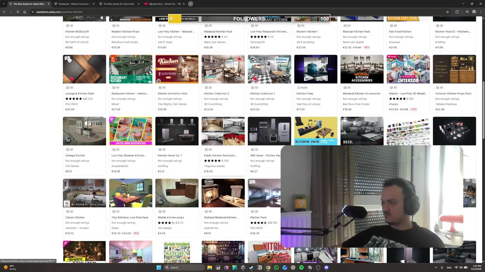Visit The Mighty Cat Games publisher page
Screen dimensions: 485x272
pyautogui.click(x=172, y=104)
